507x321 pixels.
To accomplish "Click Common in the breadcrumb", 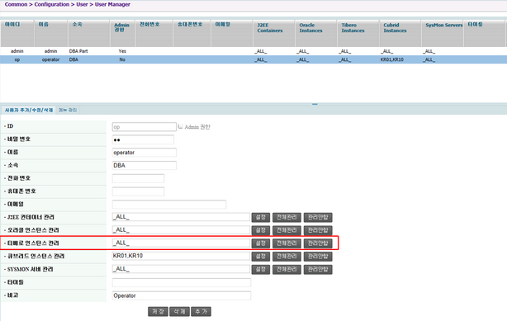I will 16,4.
